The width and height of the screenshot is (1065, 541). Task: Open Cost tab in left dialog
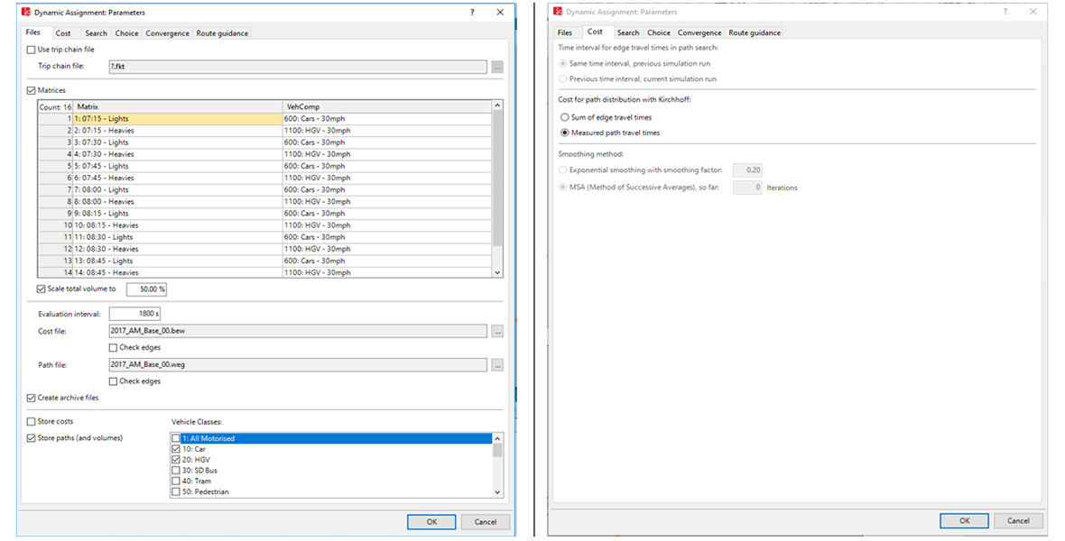tap(63, 33)
